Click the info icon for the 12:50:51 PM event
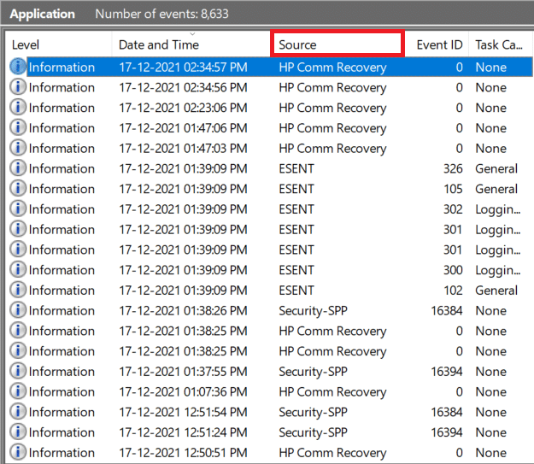The height and width of the screenshot is (464, 534). click(18, 453)
